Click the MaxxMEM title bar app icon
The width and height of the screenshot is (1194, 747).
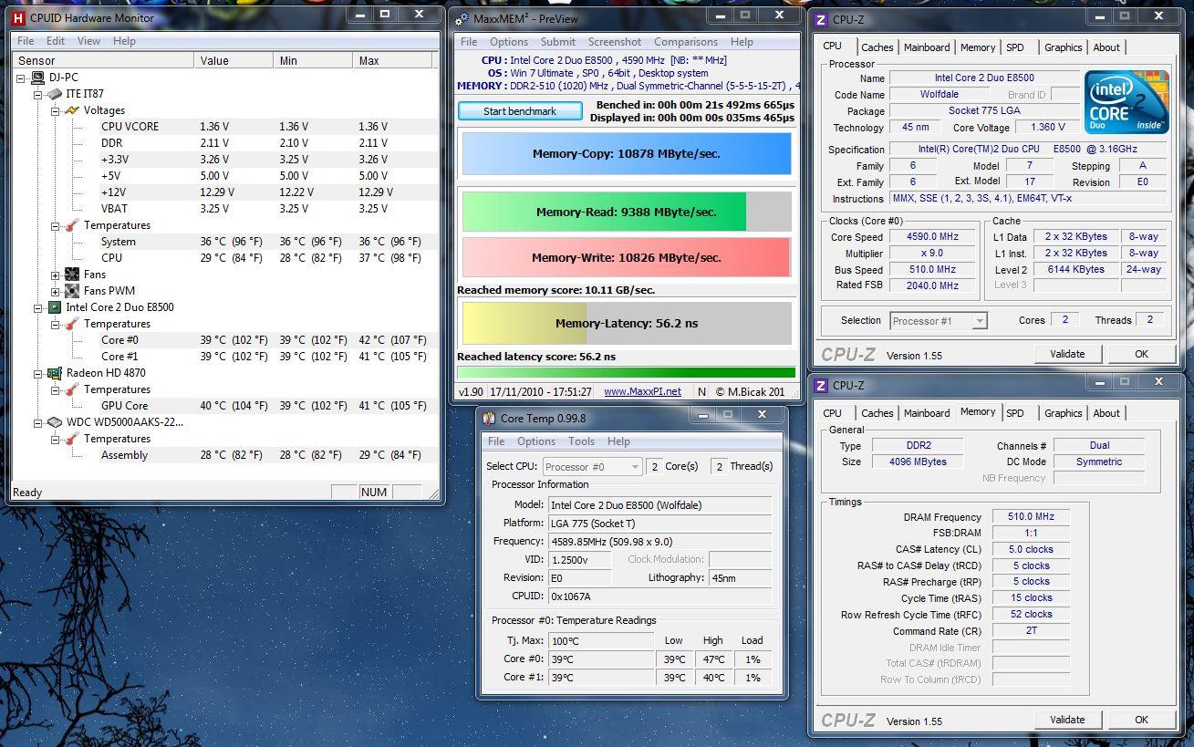(x=463, y=18)
